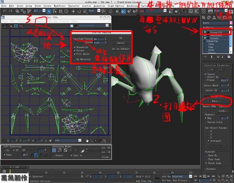Open the Hierarchy command panel tab
Image resolution: width=234 pixels, height=183 pixels.
tap(214, 18)
